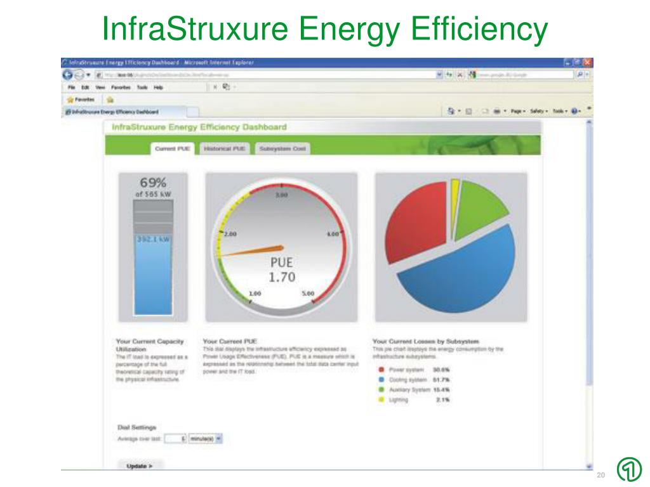Click the PUE 1.70 dial reading
The image size is (650, 487).
pos(282,269)
